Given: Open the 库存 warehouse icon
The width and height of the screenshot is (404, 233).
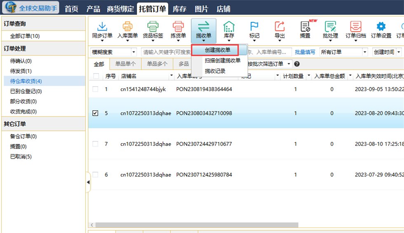Looking at the screenshot, I should pyautogui.click(x=229, y=26).
